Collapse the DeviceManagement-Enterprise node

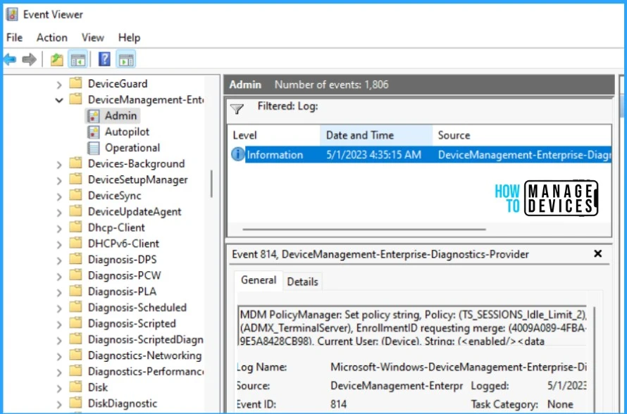[x=59, y=100]
